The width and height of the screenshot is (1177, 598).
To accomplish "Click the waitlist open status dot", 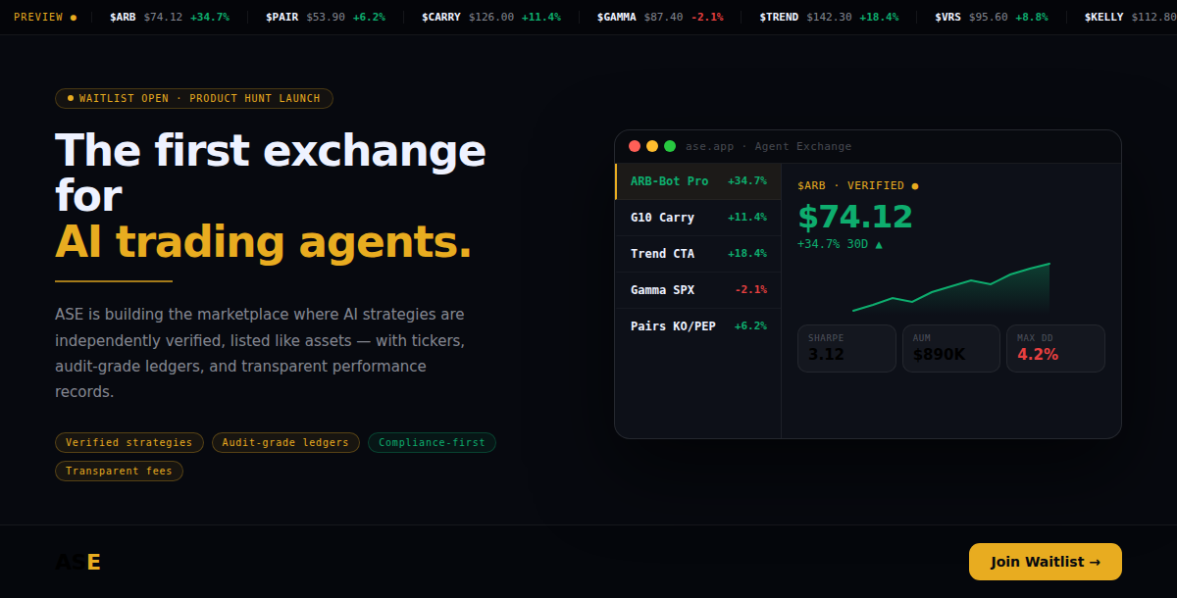I will click(69, 98).
